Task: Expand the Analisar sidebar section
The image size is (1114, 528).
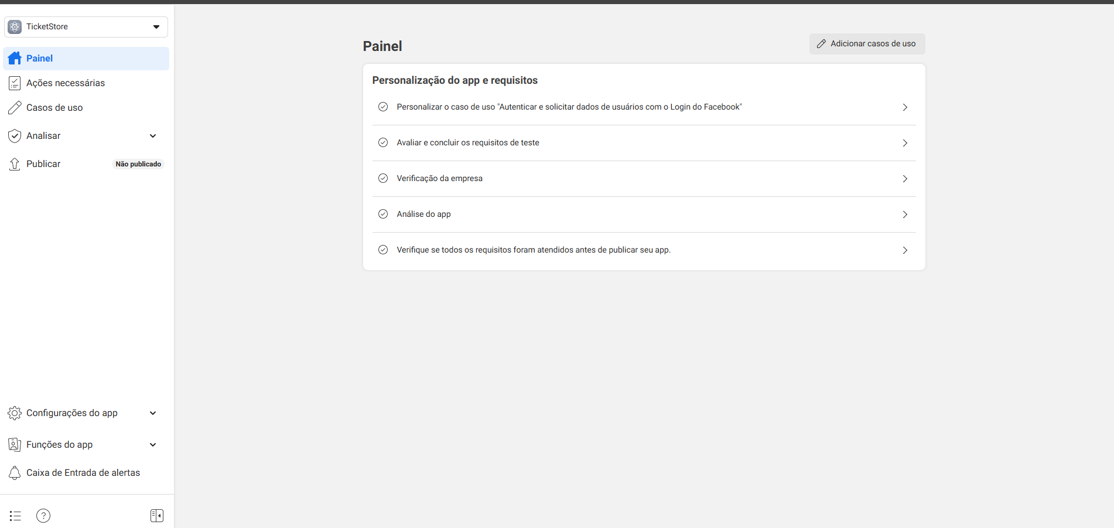Action: (153, 136)
